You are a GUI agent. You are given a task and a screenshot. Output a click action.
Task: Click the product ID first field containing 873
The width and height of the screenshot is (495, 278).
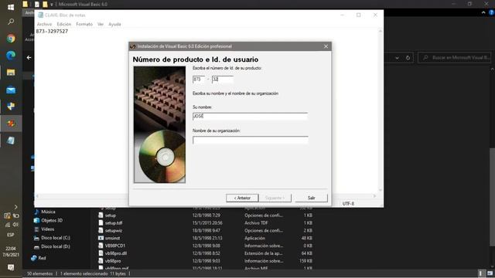tap(199, 79)
